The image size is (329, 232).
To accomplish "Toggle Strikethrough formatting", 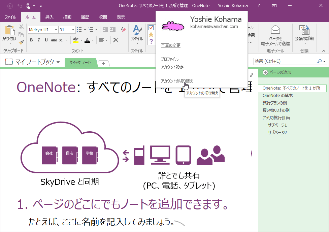I will 54,40.
